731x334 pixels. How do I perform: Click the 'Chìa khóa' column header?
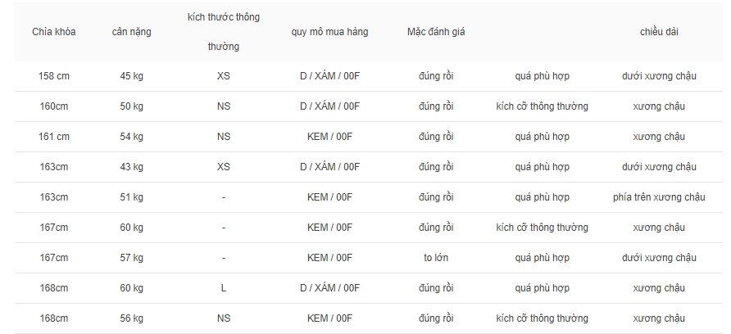[x=53, y=32]
